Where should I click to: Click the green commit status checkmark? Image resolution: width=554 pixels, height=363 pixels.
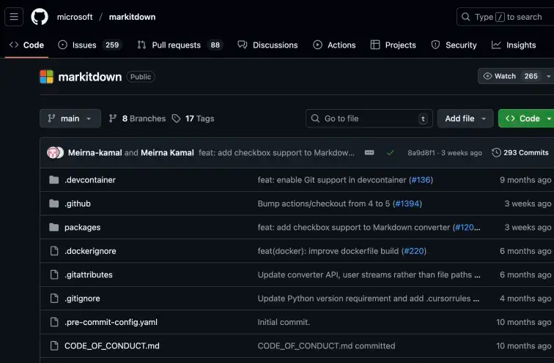pyautogui.click(x=390, y=153)
